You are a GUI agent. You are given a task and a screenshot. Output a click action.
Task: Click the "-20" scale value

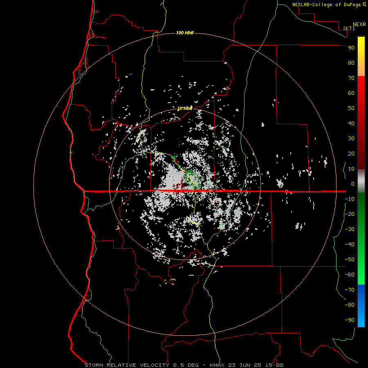click(350, 214)
